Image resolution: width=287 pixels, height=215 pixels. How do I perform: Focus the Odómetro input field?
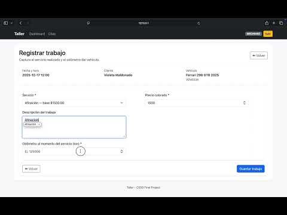[x=74, y=152]
